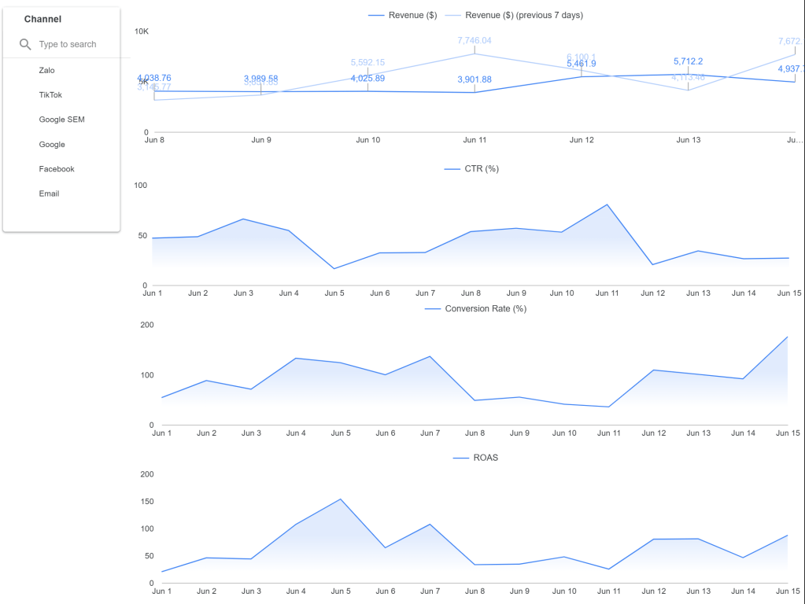This screenshot has height=604, width=805.
Task: Click the magnifier search icon in Channel panel
Action: (x=25, y=45)
